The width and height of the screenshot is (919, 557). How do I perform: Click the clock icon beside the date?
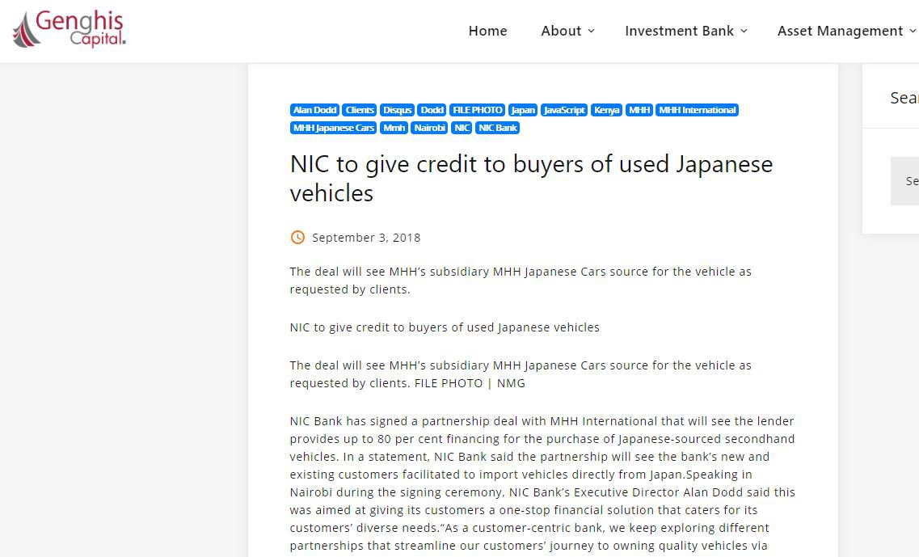[x=297, y=238]
